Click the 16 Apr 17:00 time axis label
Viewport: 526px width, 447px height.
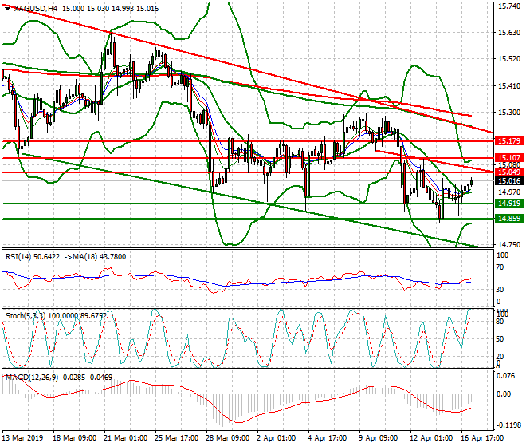coord(481,438)
